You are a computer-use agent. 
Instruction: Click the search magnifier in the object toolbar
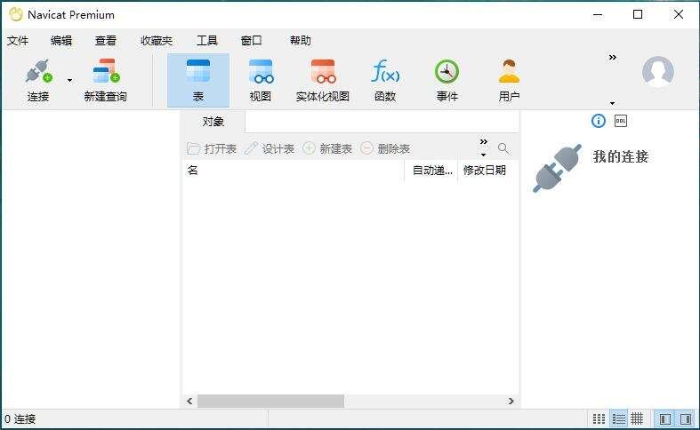[503, 148]
